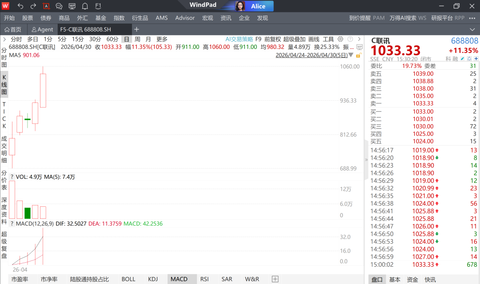Image resolution: width=480 pixels, height=284 pixels.
Task: Click the toolbar arrow right of the help icon
Action: coord(359,39)
